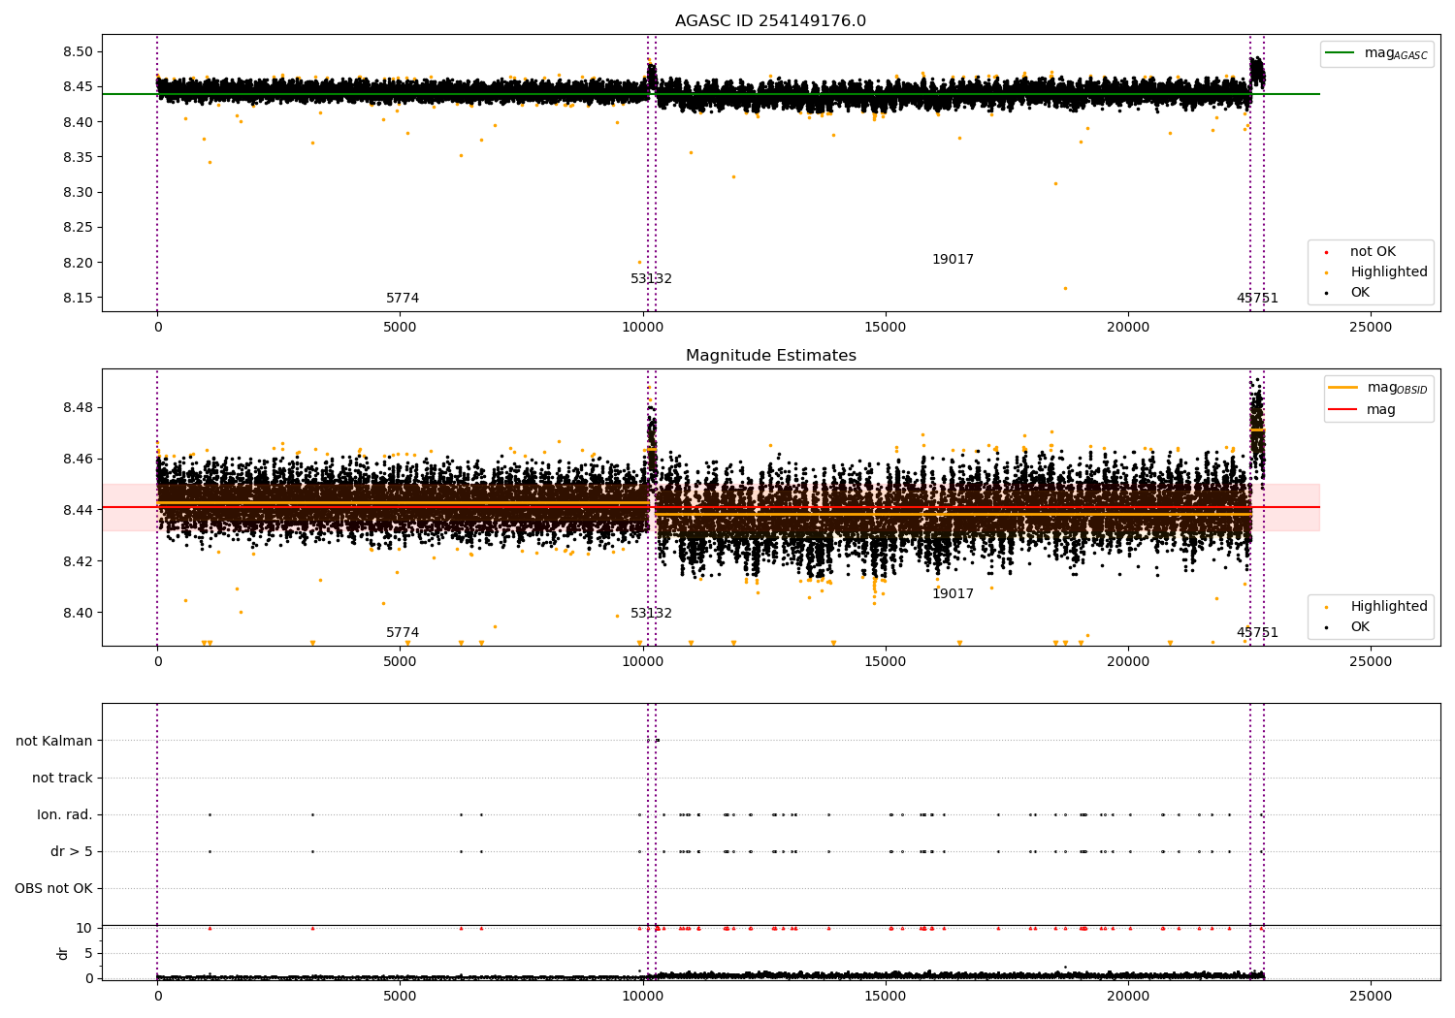1455x1018 pixels.
Task: Select obsid label 5774 in Magnitude Estimates plot
Action: pos(403,633)
